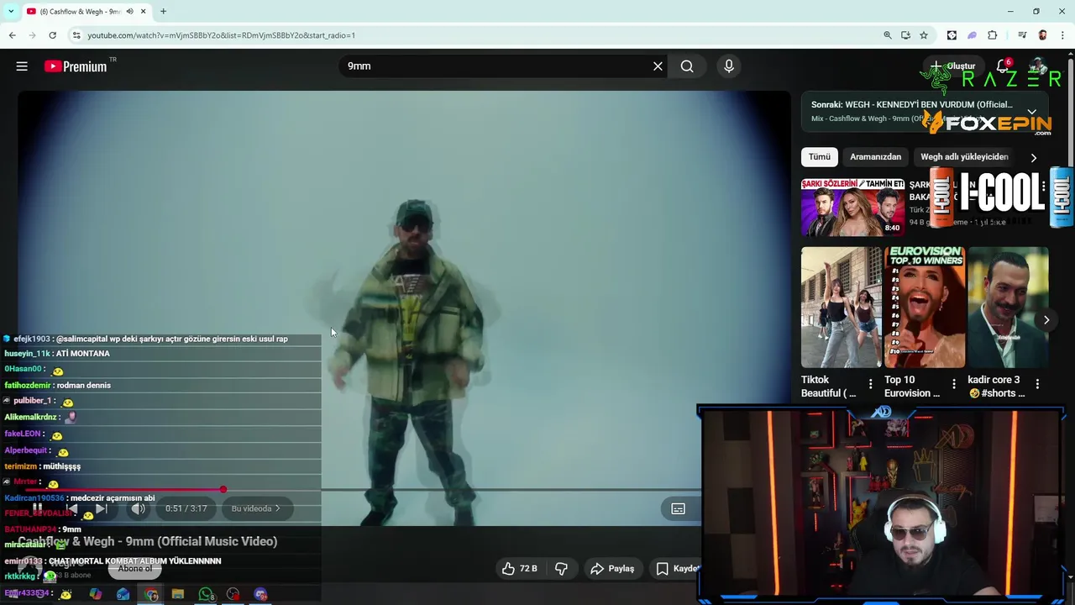
Task: Open the Oluştur create menu
Action: click(x=952, y=66)
